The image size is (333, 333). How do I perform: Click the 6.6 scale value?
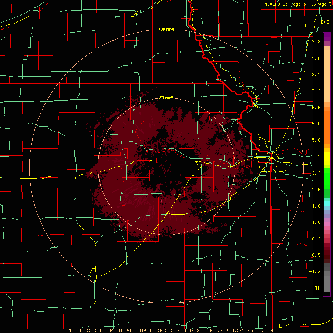(316, 107)
